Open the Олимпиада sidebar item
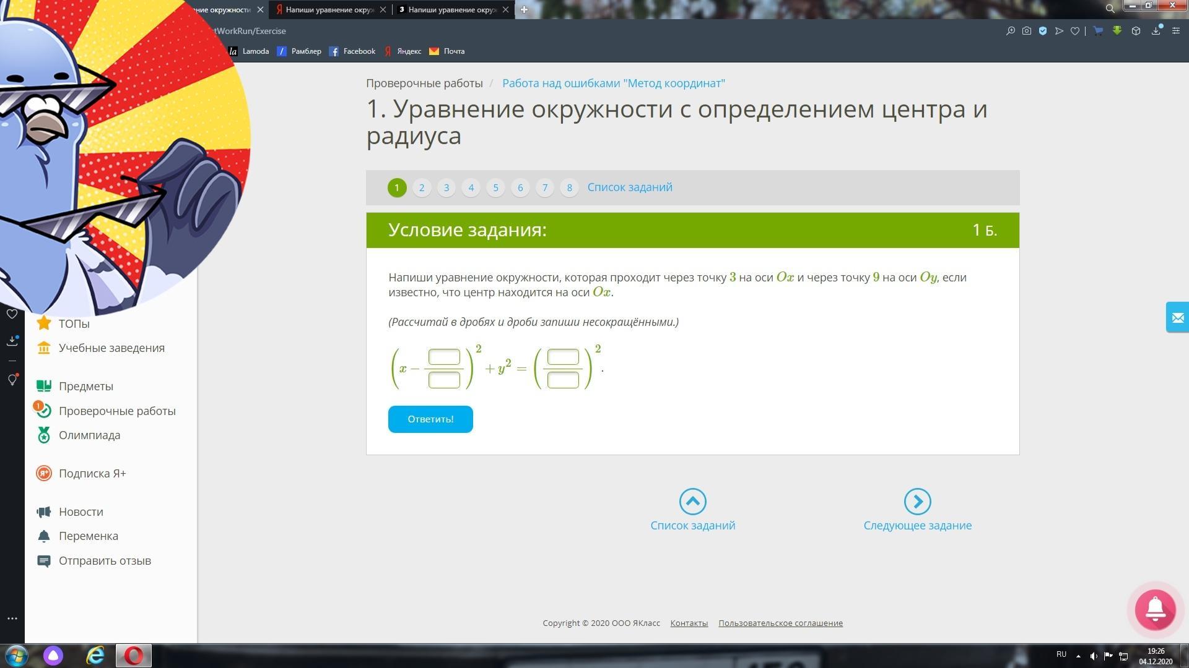 pyautogui.click(x=89, y=435)
